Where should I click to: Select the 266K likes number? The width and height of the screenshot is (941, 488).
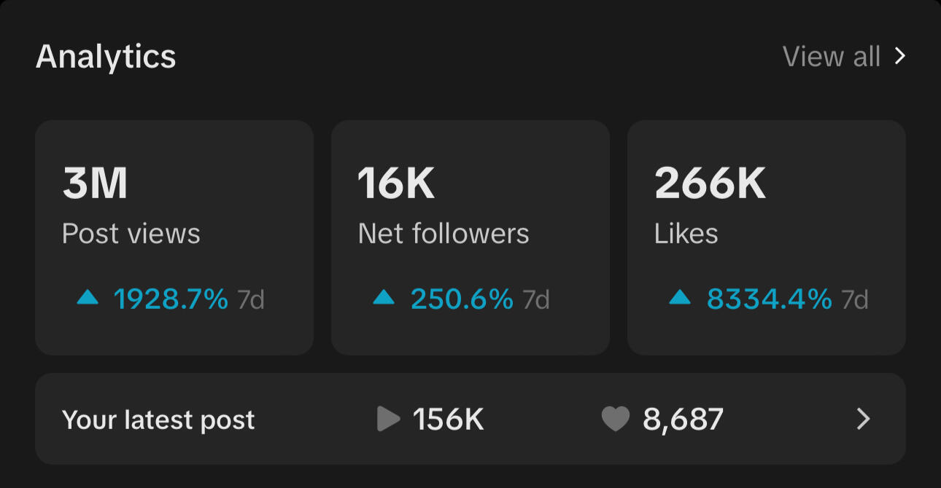pos(710,184)
